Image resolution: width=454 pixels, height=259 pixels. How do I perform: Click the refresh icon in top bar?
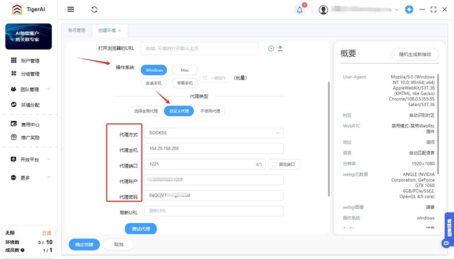94,10
